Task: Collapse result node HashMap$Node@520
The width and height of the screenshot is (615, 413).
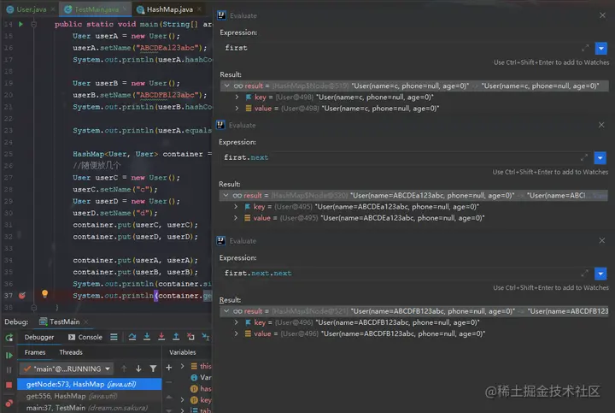Action: coord(225,195)
